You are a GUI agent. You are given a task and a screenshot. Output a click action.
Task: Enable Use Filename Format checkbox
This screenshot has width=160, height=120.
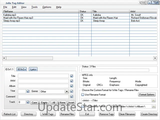[83, 95]
